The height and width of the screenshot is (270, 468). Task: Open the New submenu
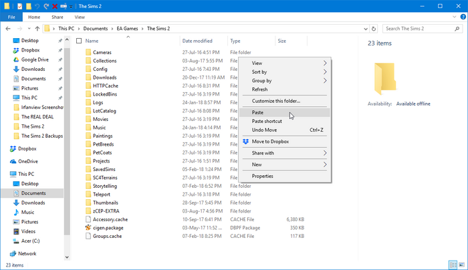click(x=285, y=164)
